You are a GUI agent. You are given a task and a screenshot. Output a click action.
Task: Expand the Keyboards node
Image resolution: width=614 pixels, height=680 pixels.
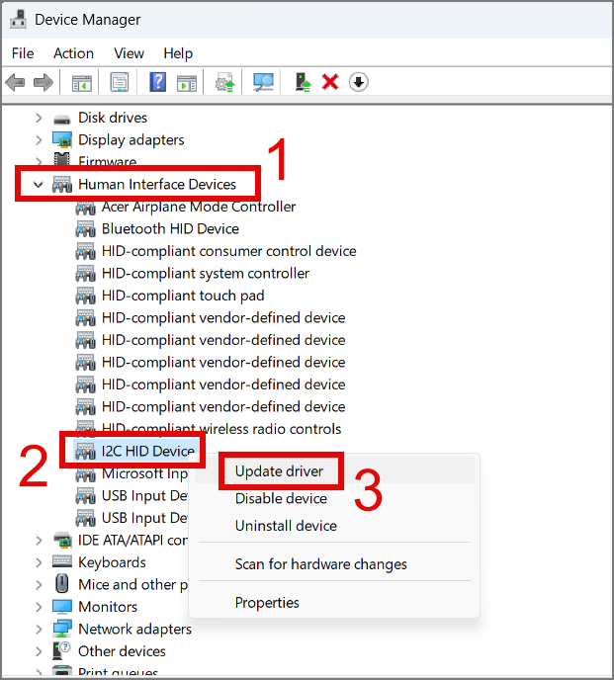point(39,562)
